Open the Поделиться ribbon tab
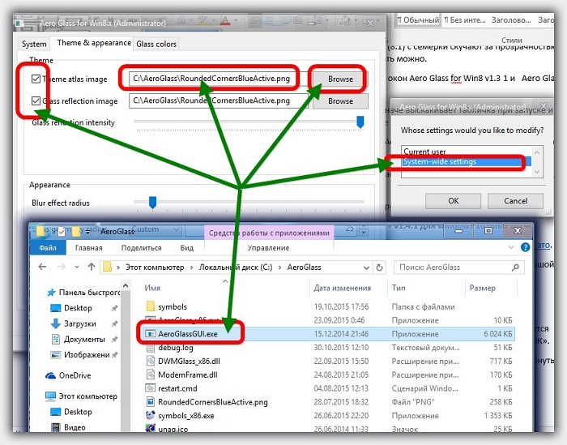This screenshot has width=567, height=445. (x=141, y=248)
